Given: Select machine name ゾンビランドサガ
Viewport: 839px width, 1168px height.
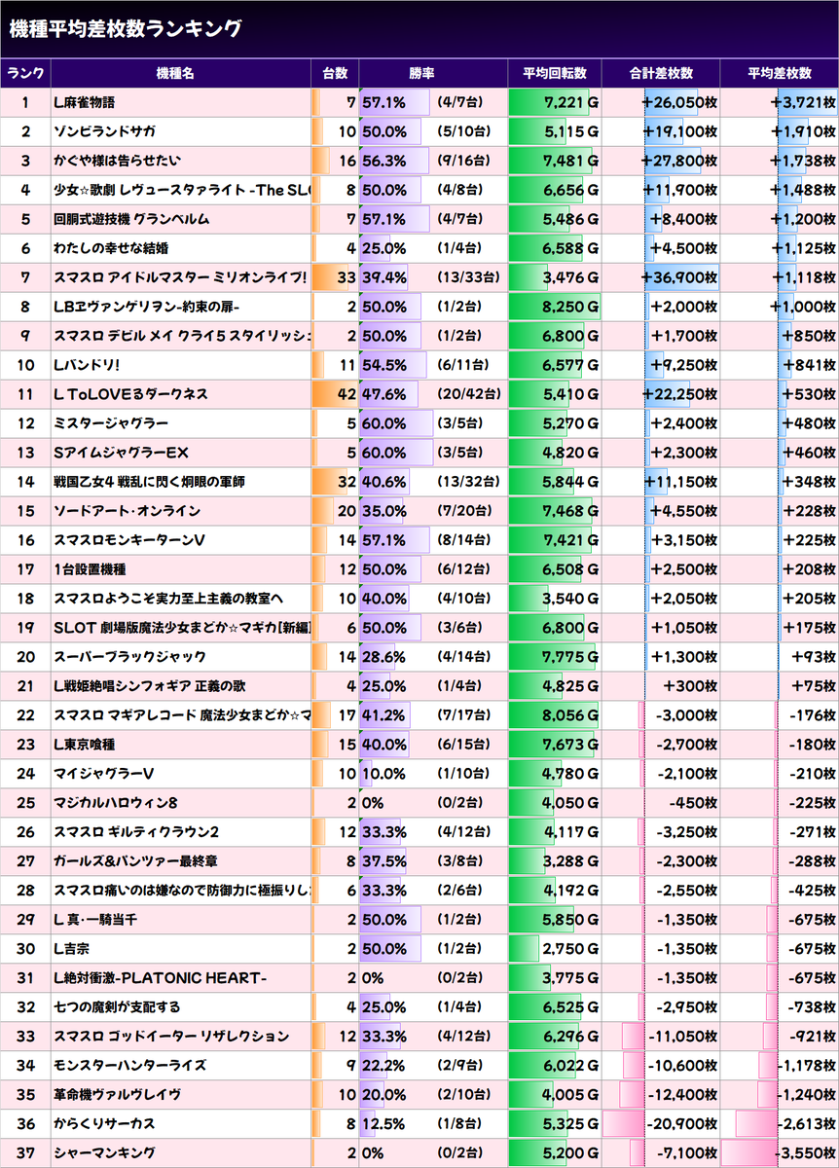Looking at the screenshot, I should click(105, 131).
